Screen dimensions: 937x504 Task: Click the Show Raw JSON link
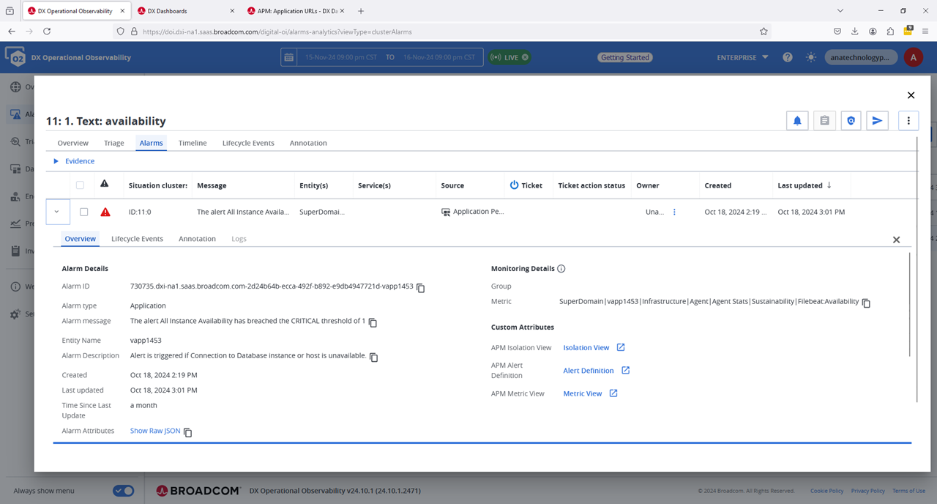(x=154, y=431)
